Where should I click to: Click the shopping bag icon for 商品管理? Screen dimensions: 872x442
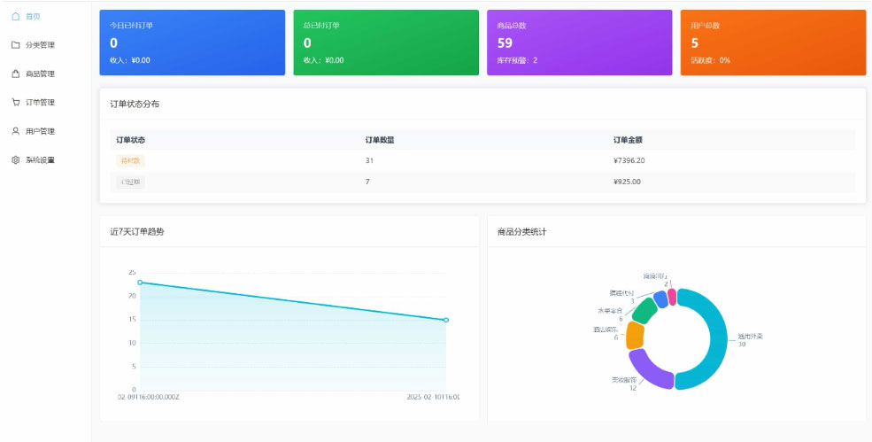[x=15, y=74]
